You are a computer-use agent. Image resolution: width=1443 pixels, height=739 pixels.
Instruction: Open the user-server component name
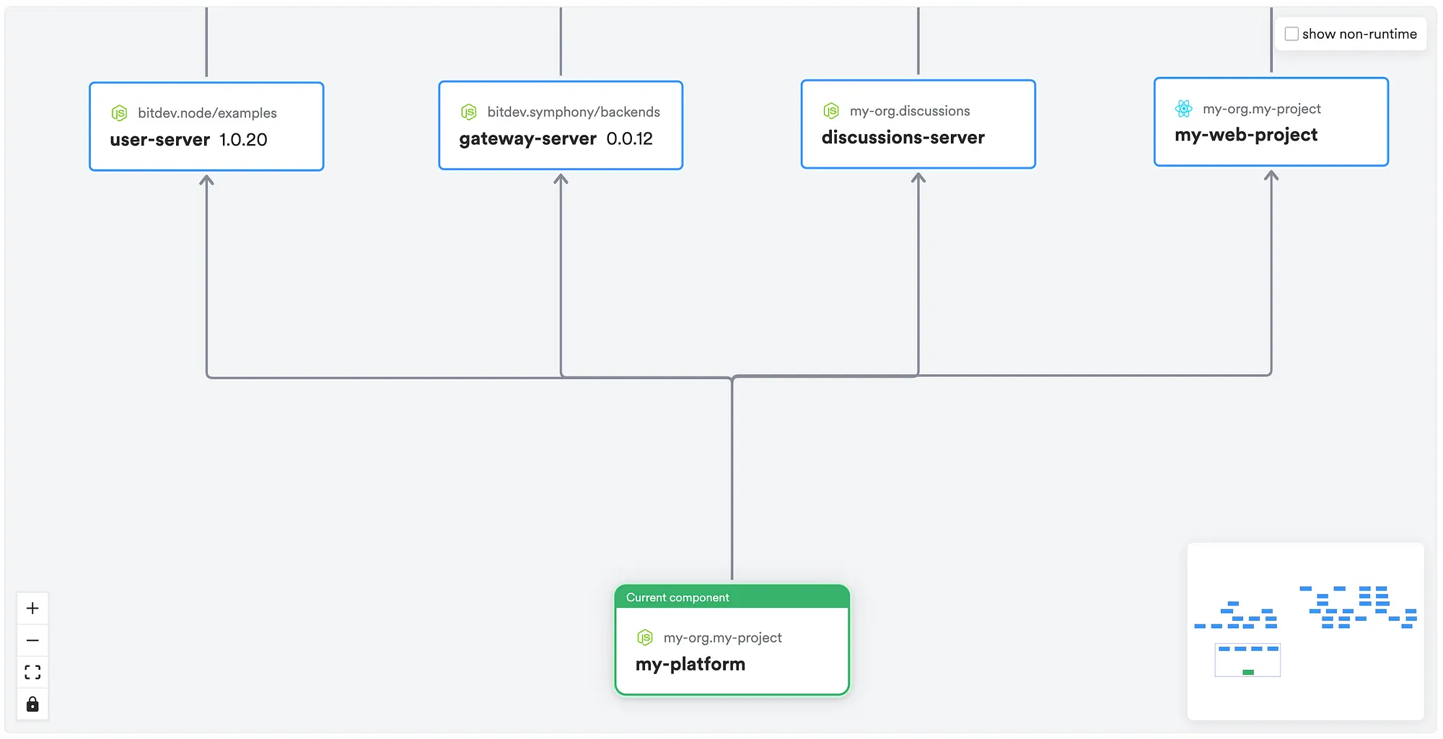tap(160, 140)
